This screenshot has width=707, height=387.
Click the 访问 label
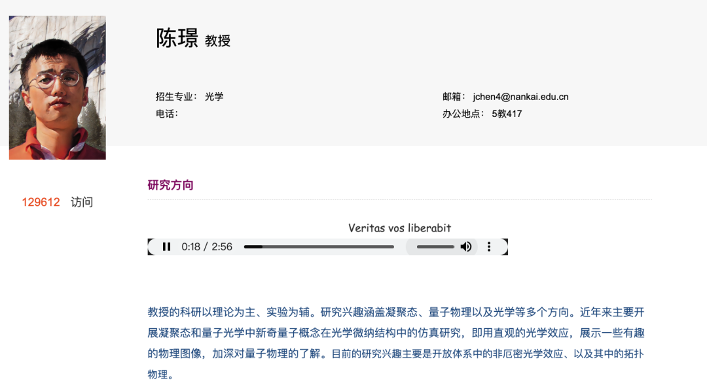[82, 202]
